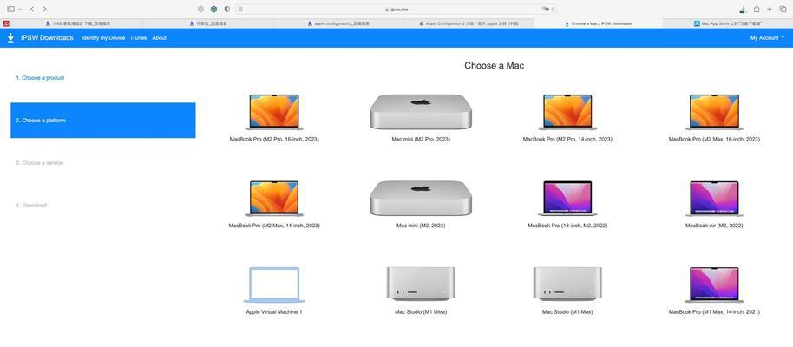Select Apple Virtual Machine 1 laptop icon
The height and width of the screenshot is (347, 793).
274,285
